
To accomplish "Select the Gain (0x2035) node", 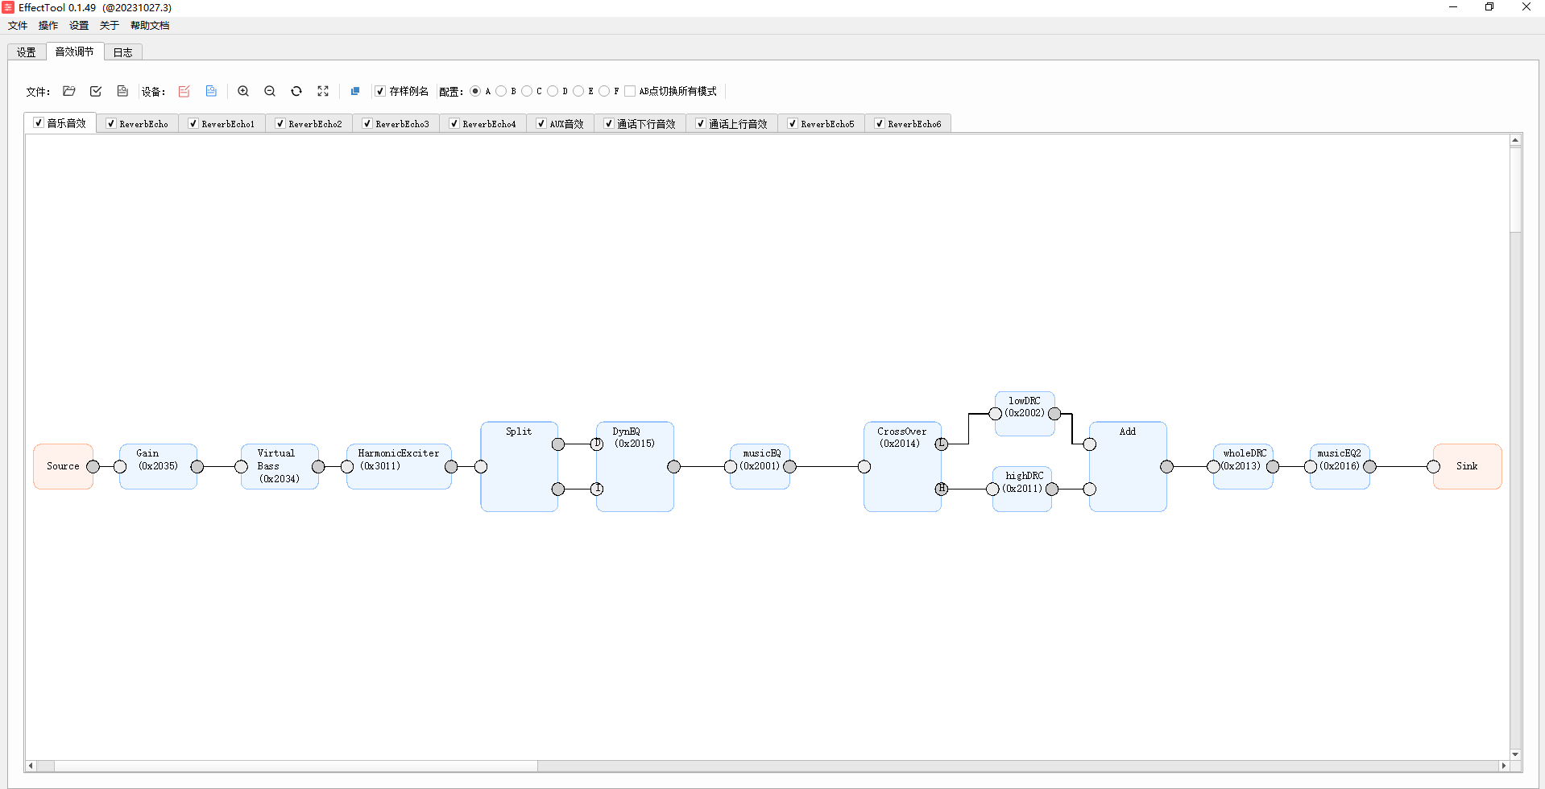I will click(158, 466).
